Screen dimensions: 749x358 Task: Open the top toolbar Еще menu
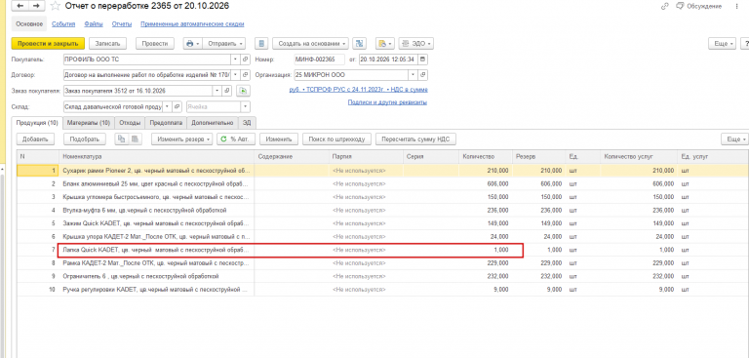(723, 44)
